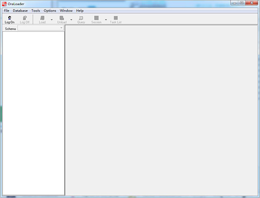Click inside the empty schema object list panel

click(x=33, y=112)
